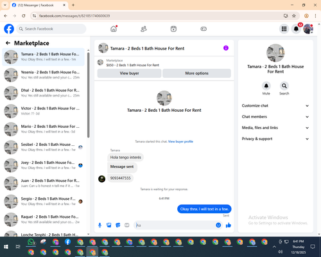Open the emoji picker in message box
The width and height of the screenshot is (321, 257).
pos(218,225)
